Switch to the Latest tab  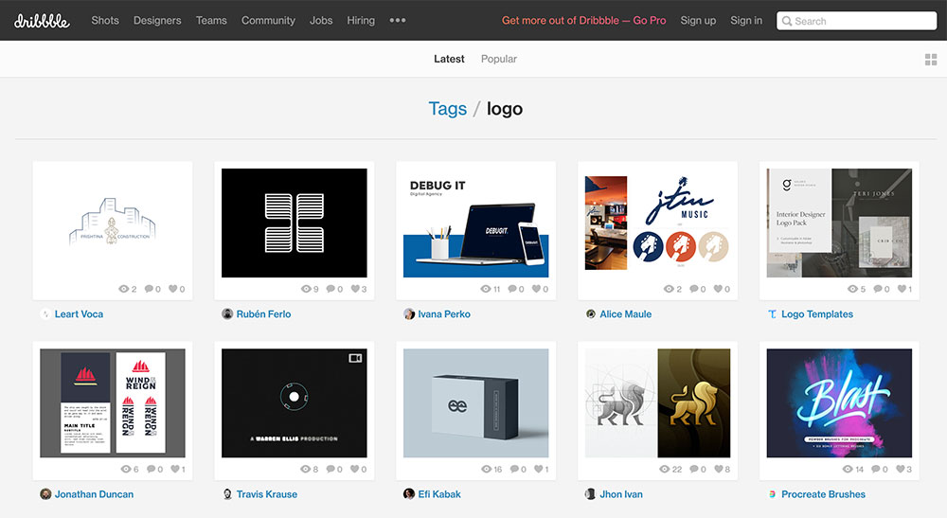pos(449,59)
